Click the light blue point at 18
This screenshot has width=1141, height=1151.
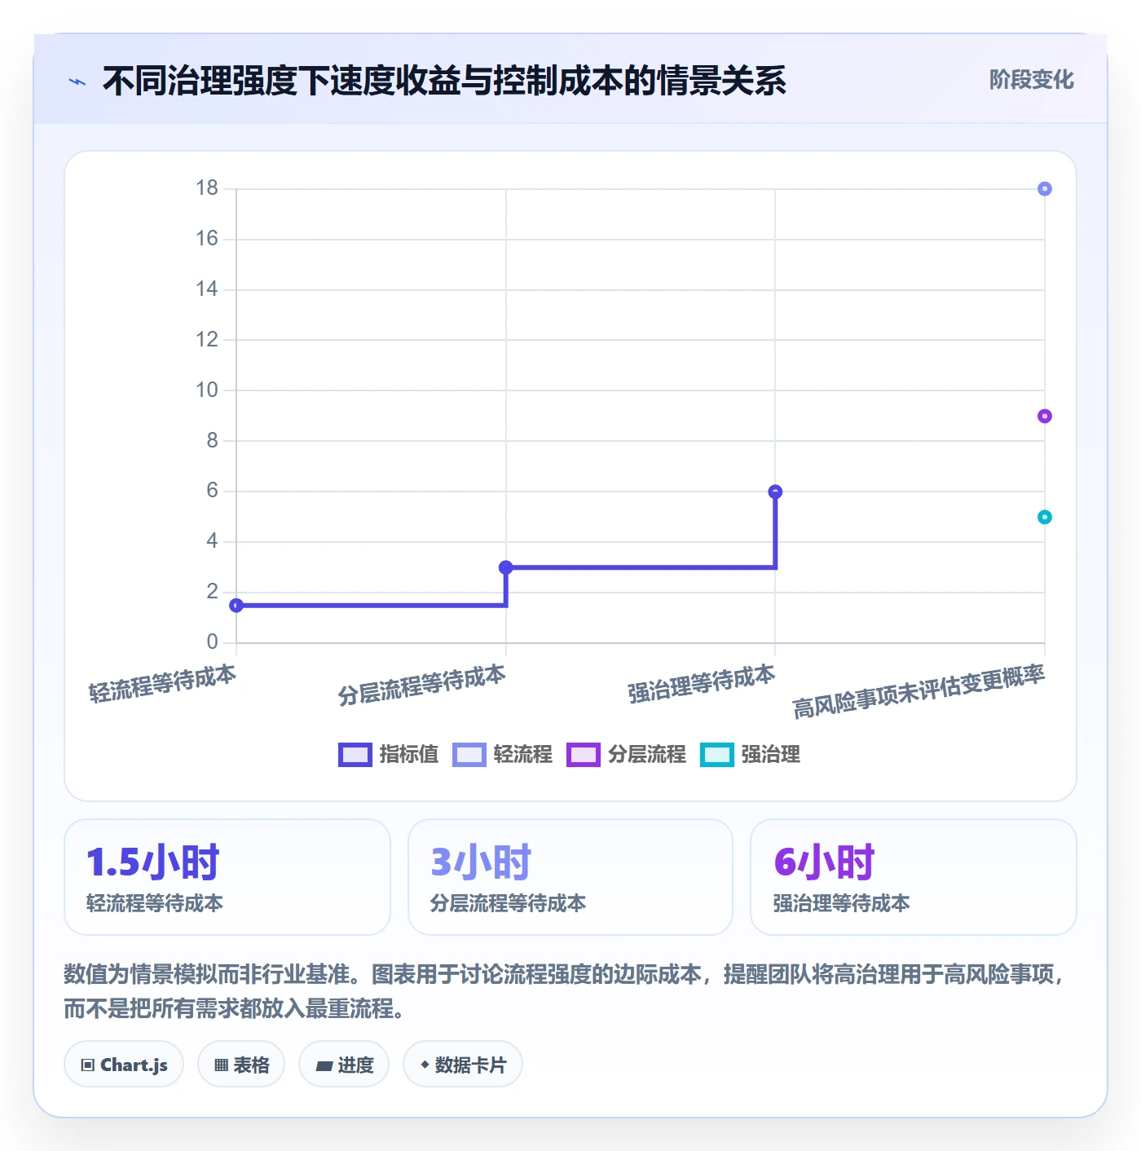pos(1045,189)
